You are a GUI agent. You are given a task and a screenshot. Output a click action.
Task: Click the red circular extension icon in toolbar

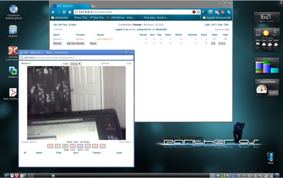223,12
